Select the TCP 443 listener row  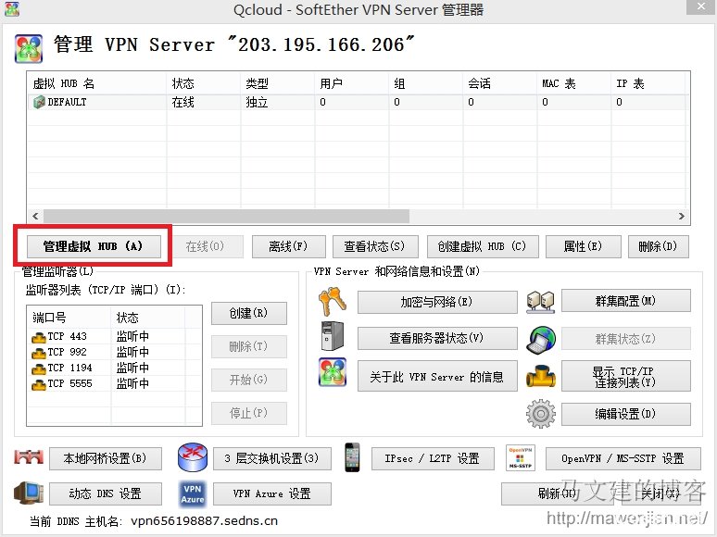point(114,337)
